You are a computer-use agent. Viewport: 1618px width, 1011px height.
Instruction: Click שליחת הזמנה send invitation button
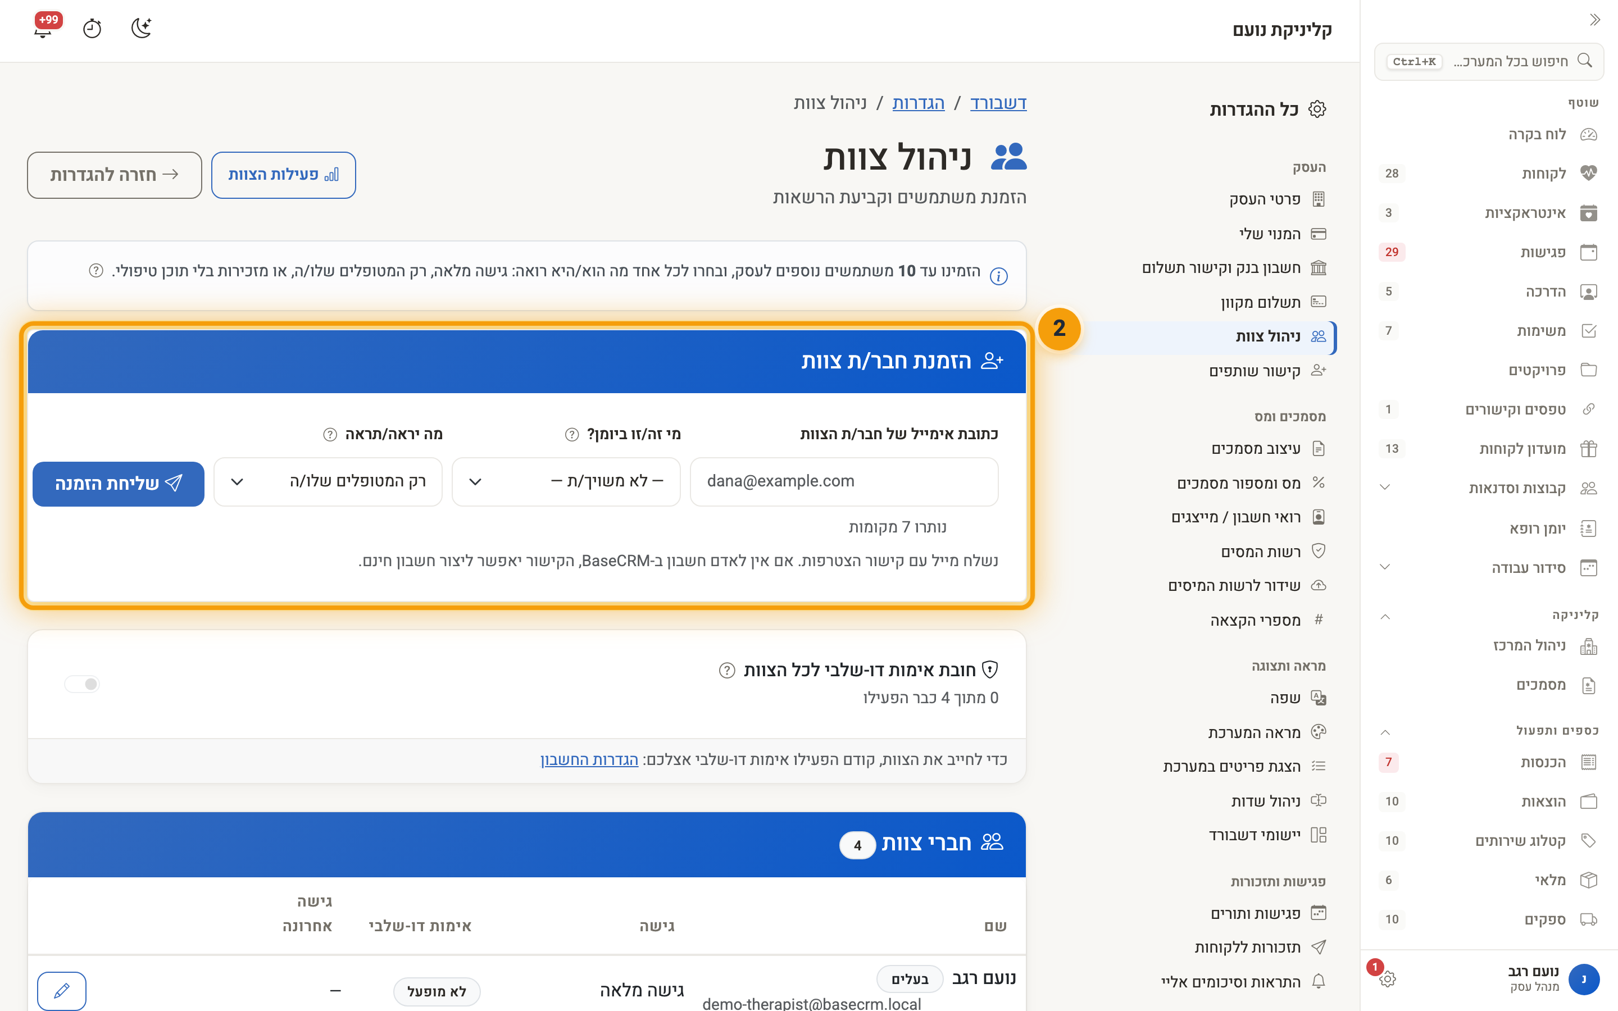point(119,484)
